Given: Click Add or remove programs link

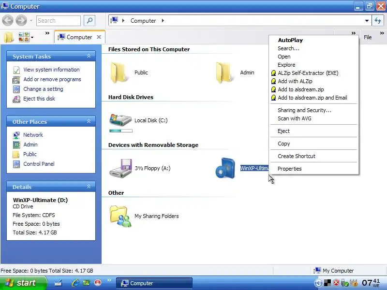Looking at the screenshot, I should (52, 79).
